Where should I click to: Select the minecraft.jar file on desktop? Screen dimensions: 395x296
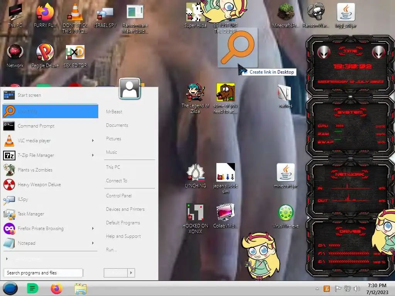point(285,176)
